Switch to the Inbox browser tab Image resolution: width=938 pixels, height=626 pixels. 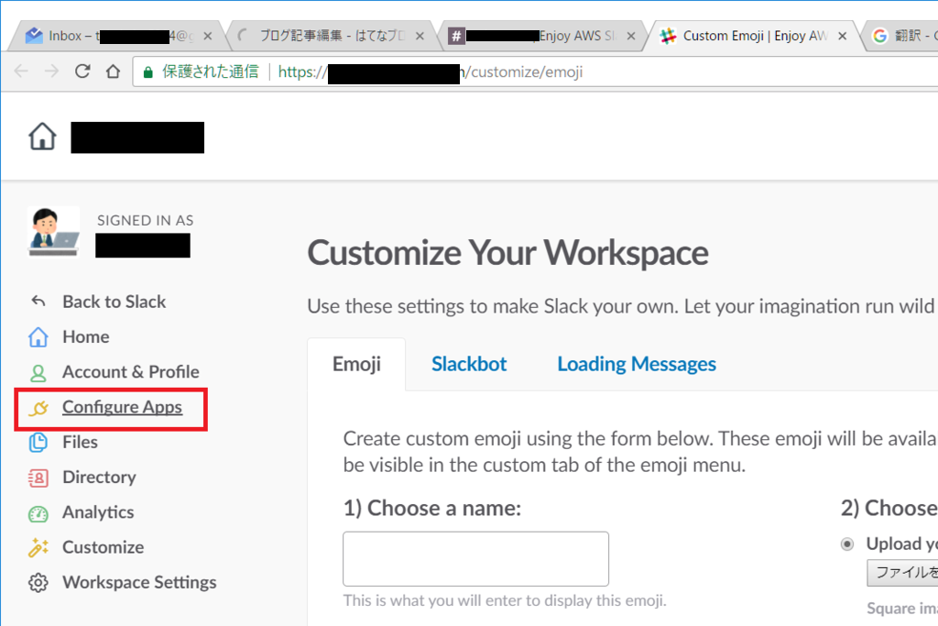click(116, 36)
